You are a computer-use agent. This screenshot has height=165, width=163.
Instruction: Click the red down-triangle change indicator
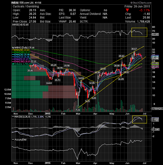[x=127, y=10]
